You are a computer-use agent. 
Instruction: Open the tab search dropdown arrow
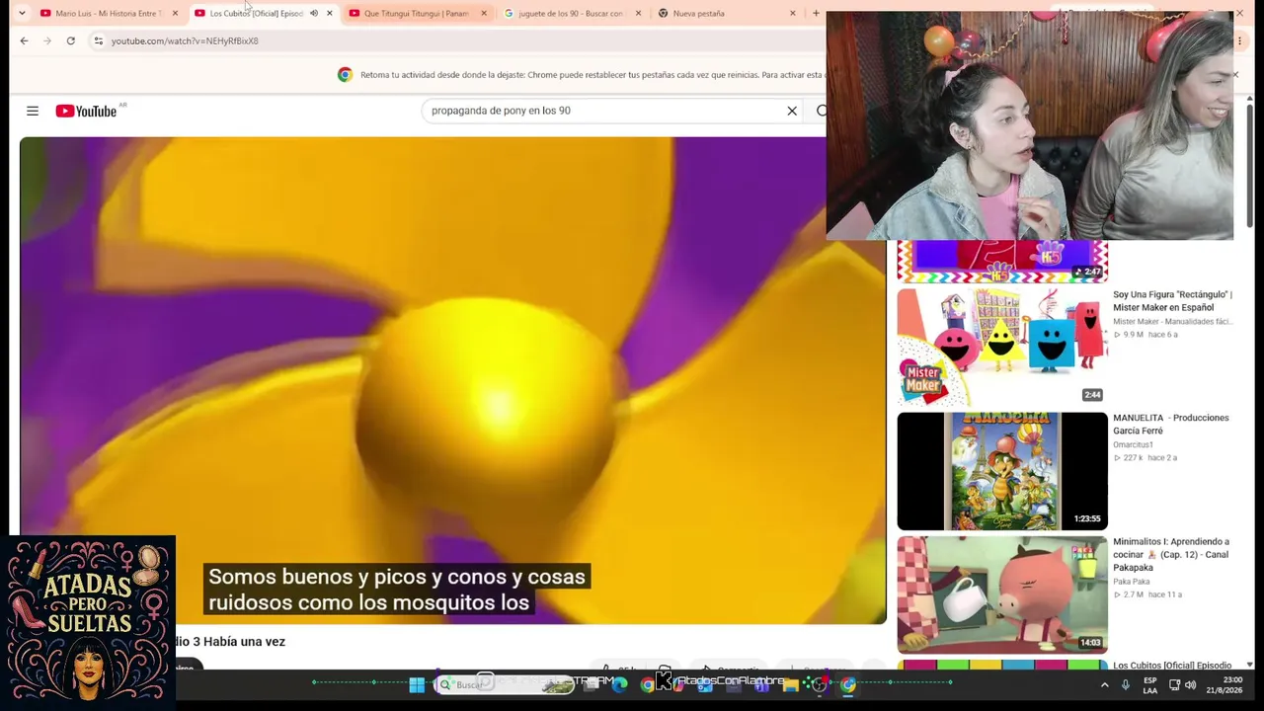click(x=22, y=13)
